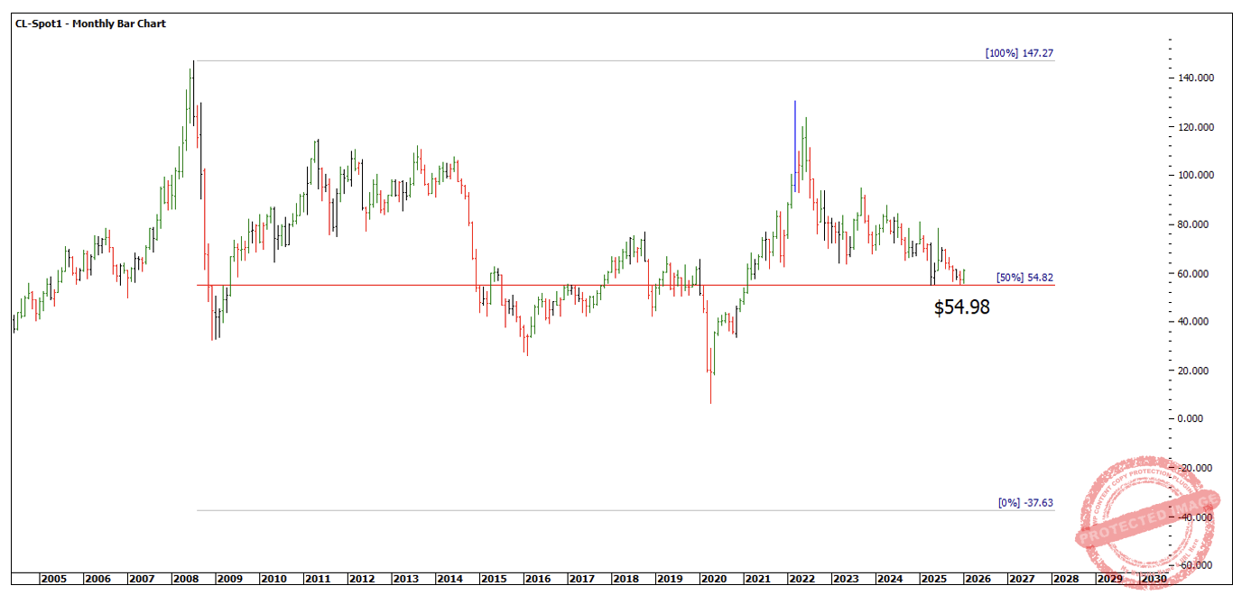Click the 2026 year label on time axis
The width and height of the screenshot is (1251, 604).
point(978,579)
